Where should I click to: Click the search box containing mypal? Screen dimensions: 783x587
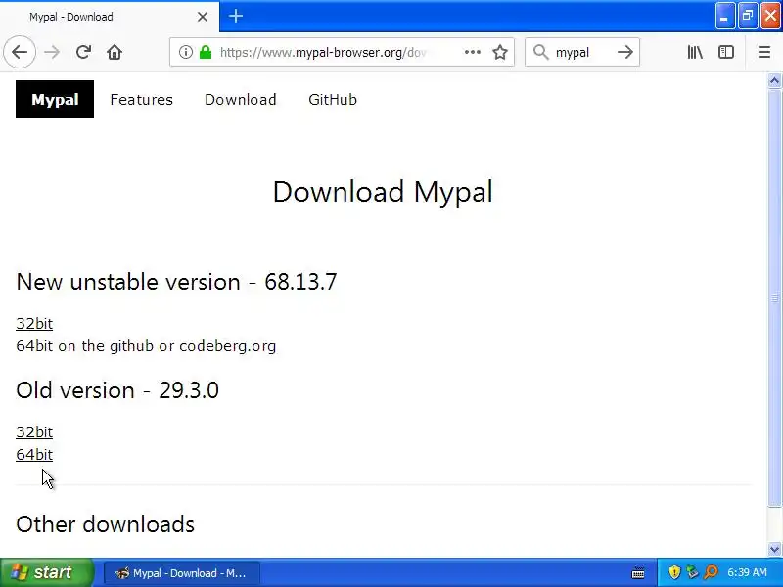click(x=581, y=52)
